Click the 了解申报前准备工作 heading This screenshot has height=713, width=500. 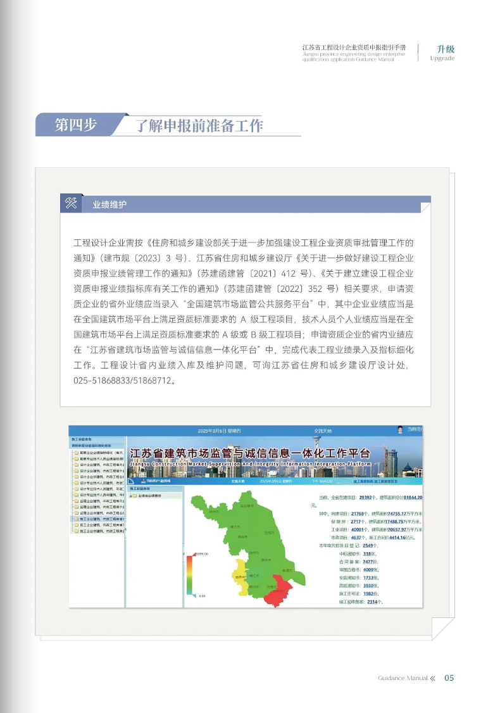[199, 125]
